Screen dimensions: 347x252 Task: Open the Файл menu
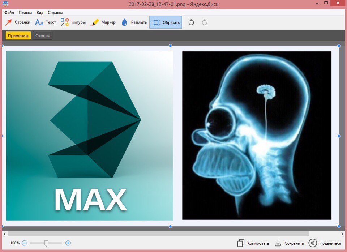click(x=9, y=13)
